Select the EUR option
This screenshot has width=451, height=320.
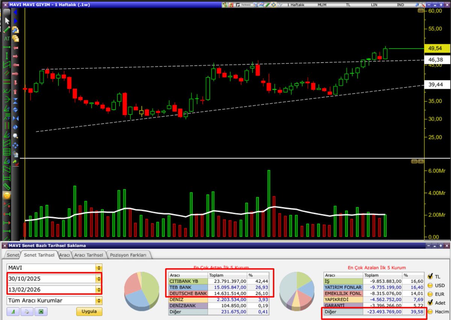click(430, 294)
